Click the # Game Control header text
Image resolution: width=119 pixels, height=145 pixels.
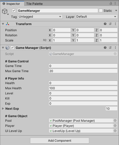tap(17, 61)
